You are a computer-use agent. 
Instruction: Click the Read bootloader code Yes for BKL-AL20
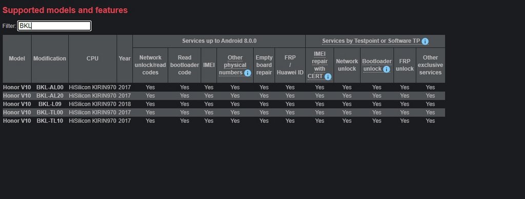[x=185, y=96]
